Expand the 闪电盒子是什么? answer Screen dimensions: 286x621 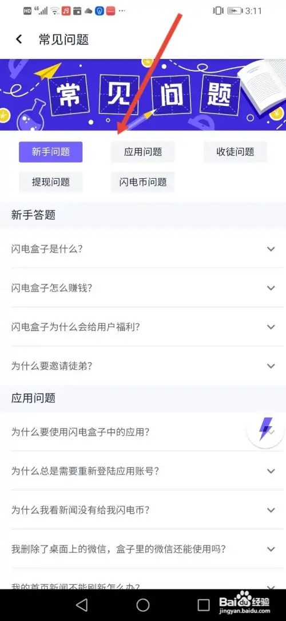click(143, 249)
